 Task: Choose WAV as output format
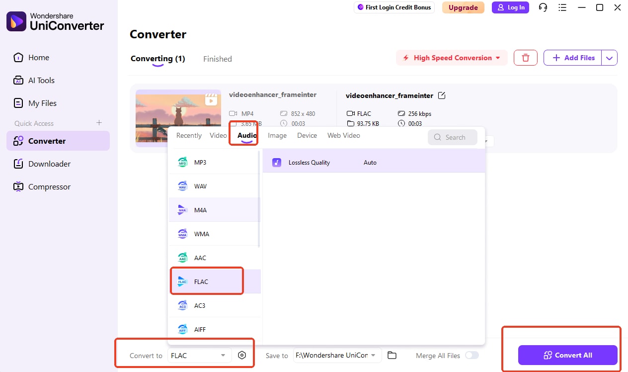tap(200, 186)
